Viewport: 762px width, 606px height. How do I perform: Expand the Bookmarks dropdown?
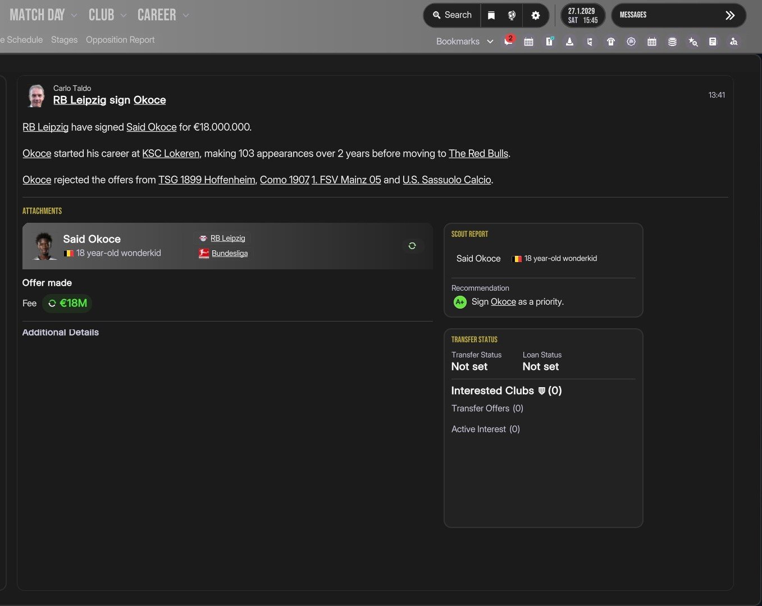pos(465,42)
